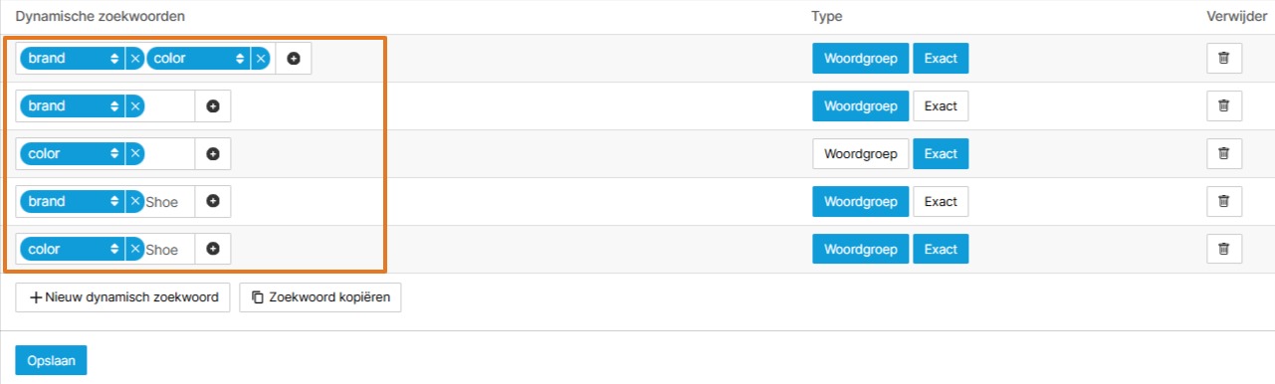Delete the first keyword row with trash icon
This screenshot has width=1275, height=384.
1224,59
